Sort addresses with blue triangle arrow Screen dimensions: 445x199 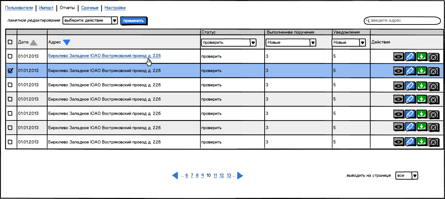click(66, 42)
